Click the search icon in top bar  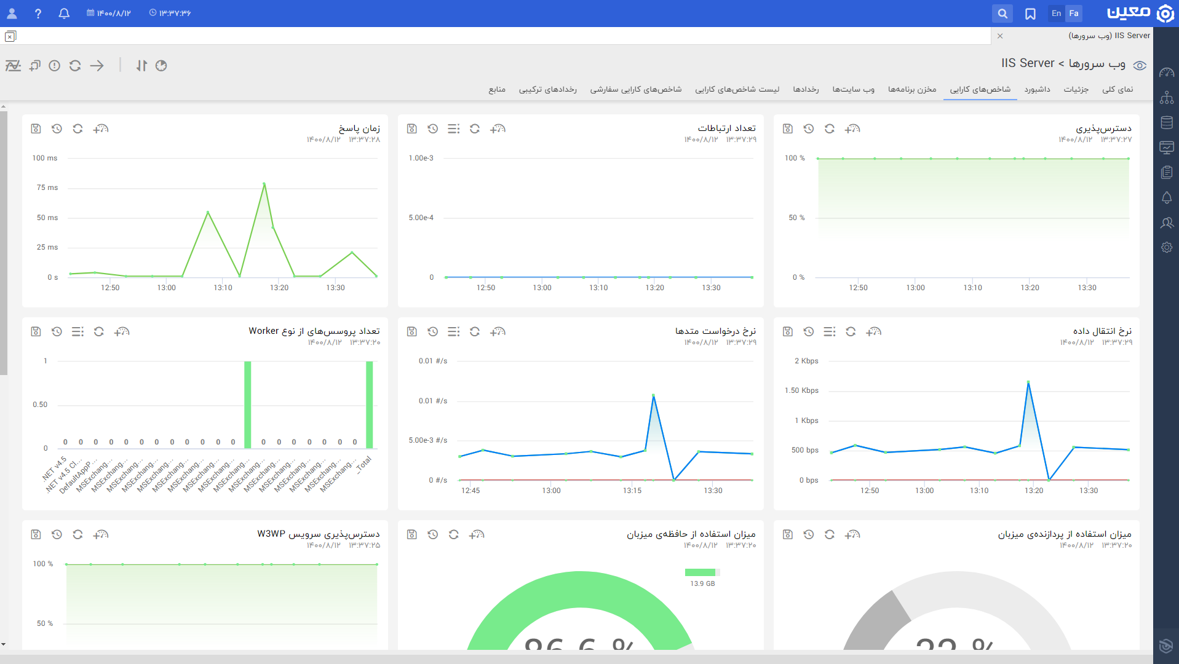click(1002, 14)
